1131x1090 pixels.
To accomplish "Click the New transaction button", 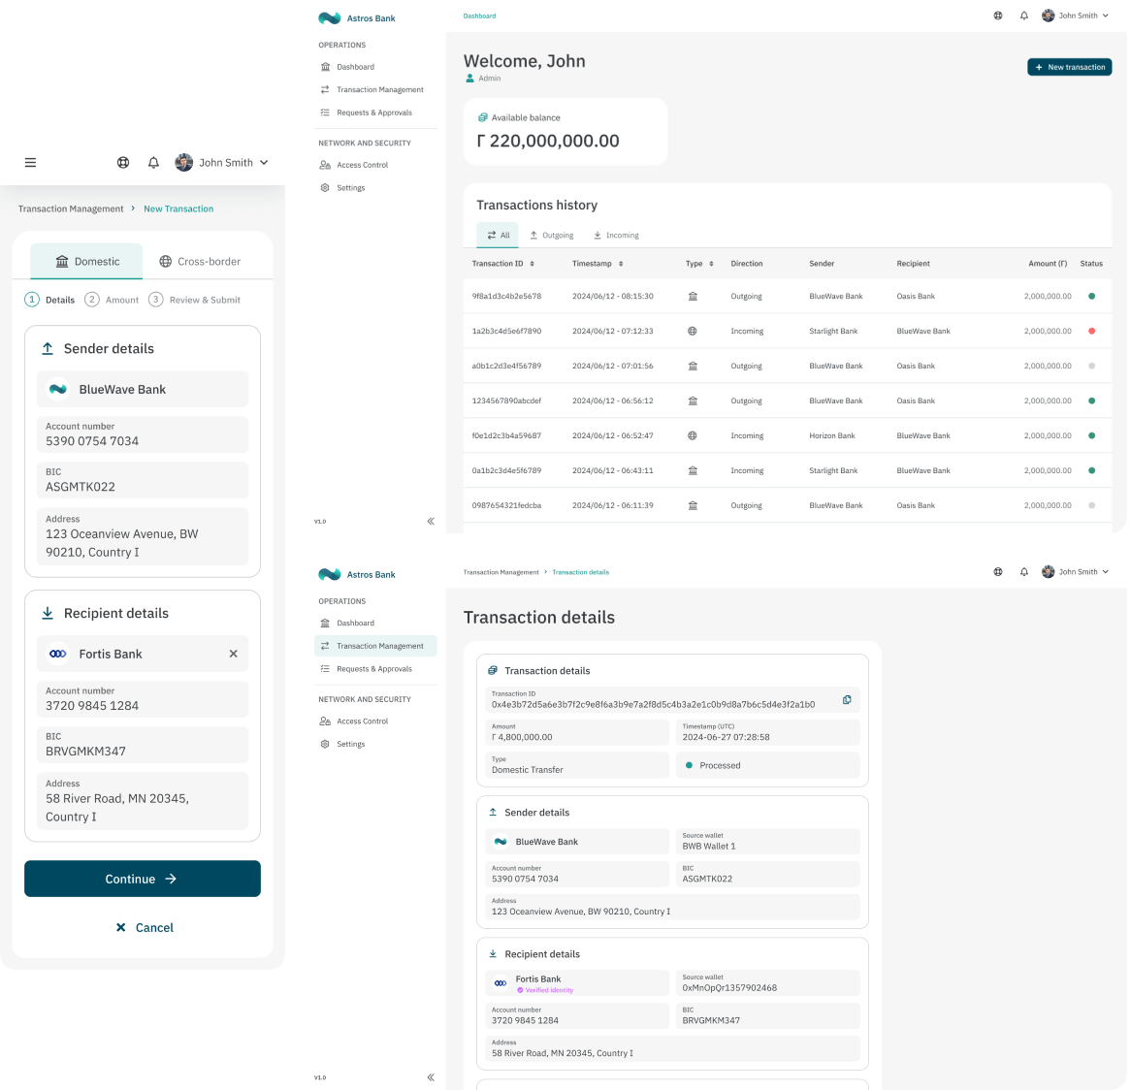I will click(x=1070, y=67).
